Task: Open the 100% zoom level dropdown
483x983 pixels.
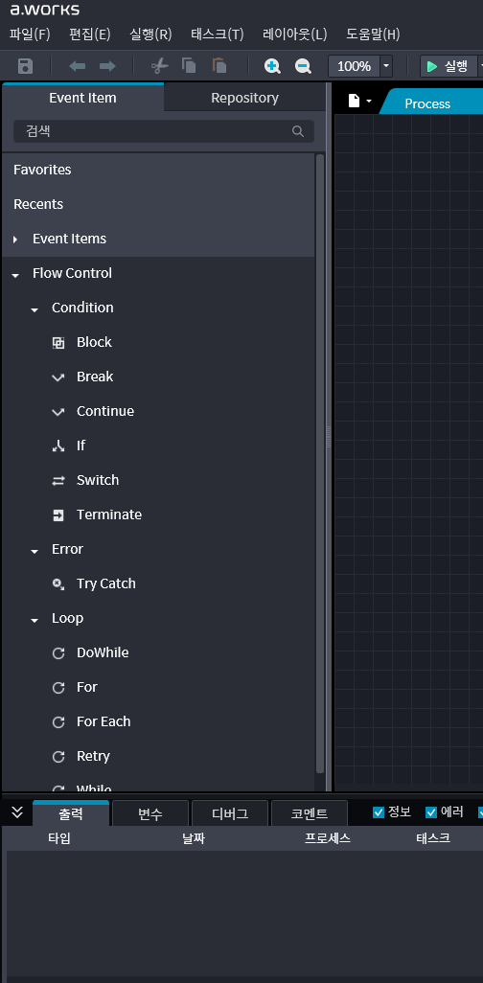Action: coord(386,66)
